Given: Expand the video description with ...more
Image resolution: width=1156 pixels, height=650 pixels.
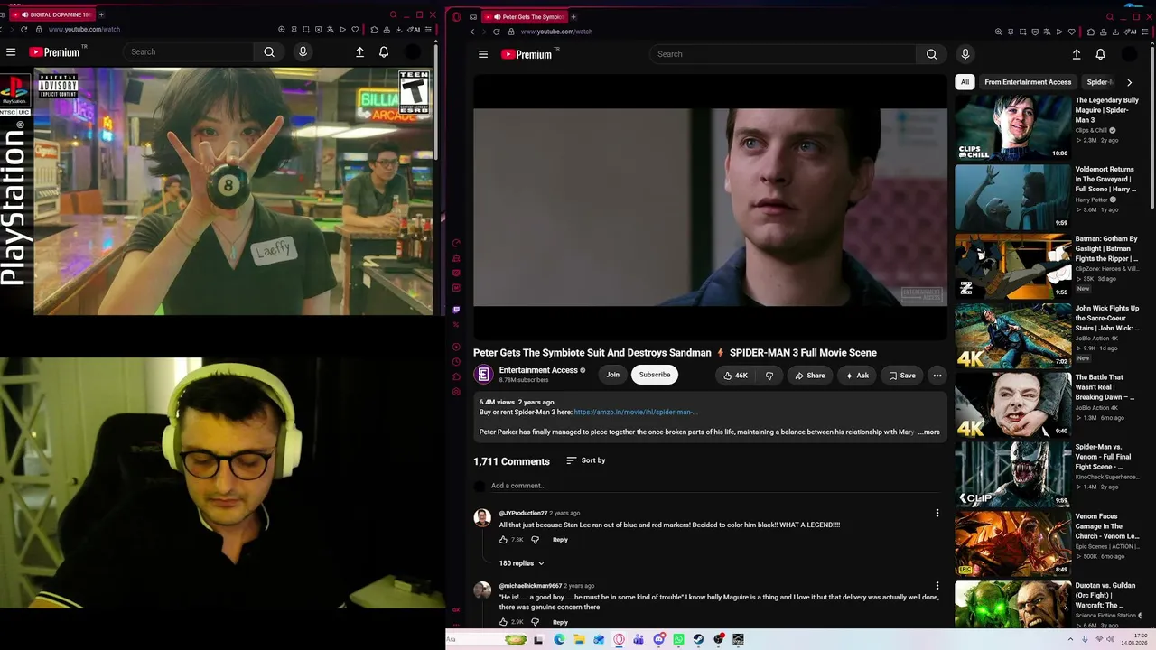Looking at the screenshot, I should click(x=929, y=432).
